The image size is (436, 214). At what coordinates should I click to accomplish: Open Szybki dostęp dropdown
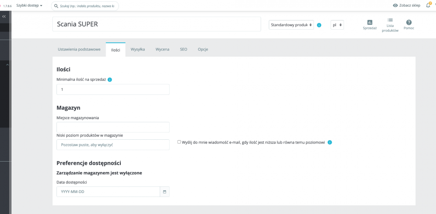pos(29,6)
